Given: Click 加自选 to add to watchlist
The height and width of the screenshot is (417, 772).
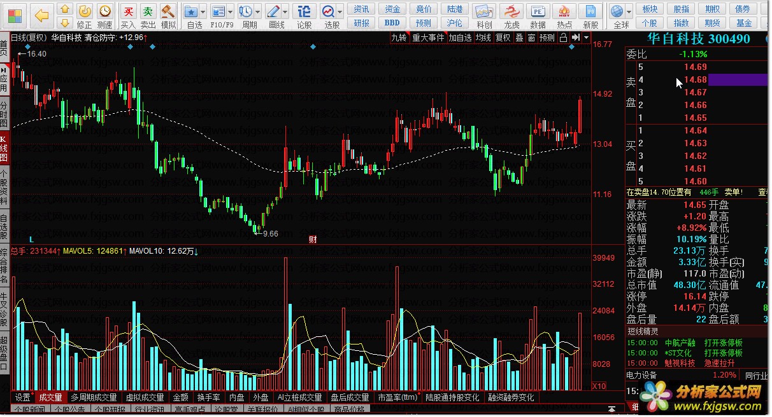Looking at the screenshot, I should [460, 38].
